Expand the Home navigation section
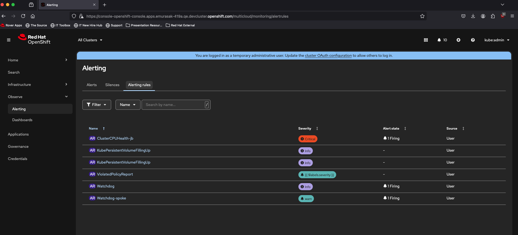This screenshot has height=235, width=518. pyautogui.click(x=38, y=60)
